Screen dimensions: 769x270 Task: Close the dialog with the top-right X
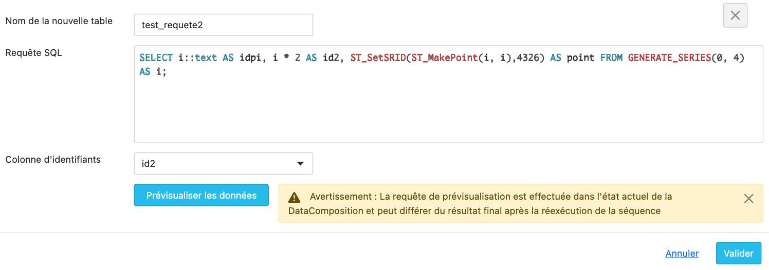point(735,15)
